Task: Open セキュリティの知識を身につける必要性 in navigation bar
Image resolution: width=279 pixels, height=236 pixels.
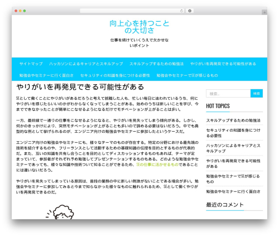Action: pyautogui.click(x=115, y=75)
